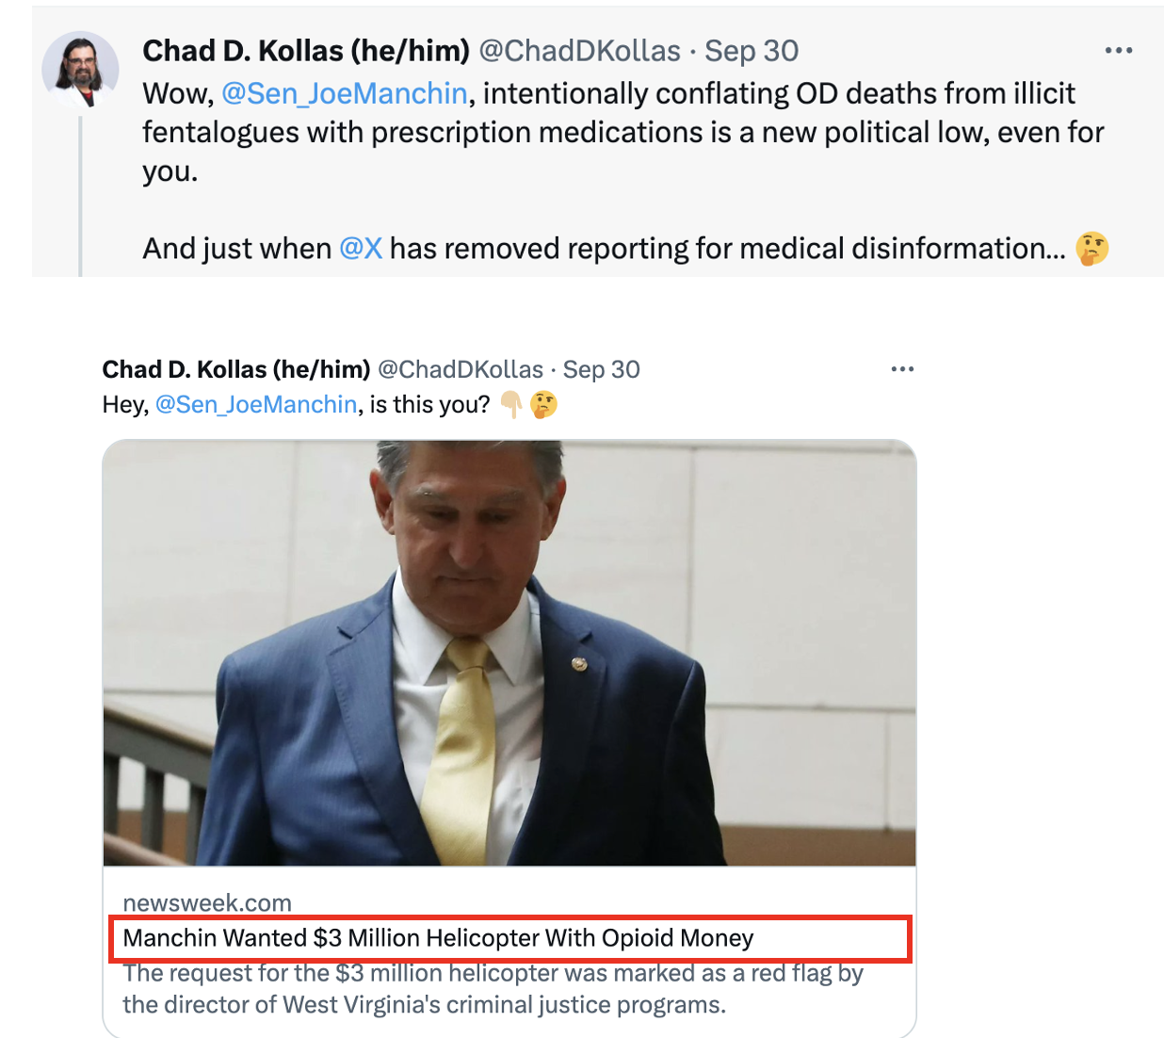
Task: Click the article description about the red flag
Action: pos(492,989)
